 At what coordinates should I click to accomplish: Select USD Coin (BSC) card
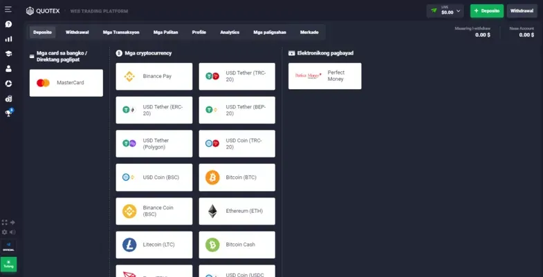(x=154, y=178)
